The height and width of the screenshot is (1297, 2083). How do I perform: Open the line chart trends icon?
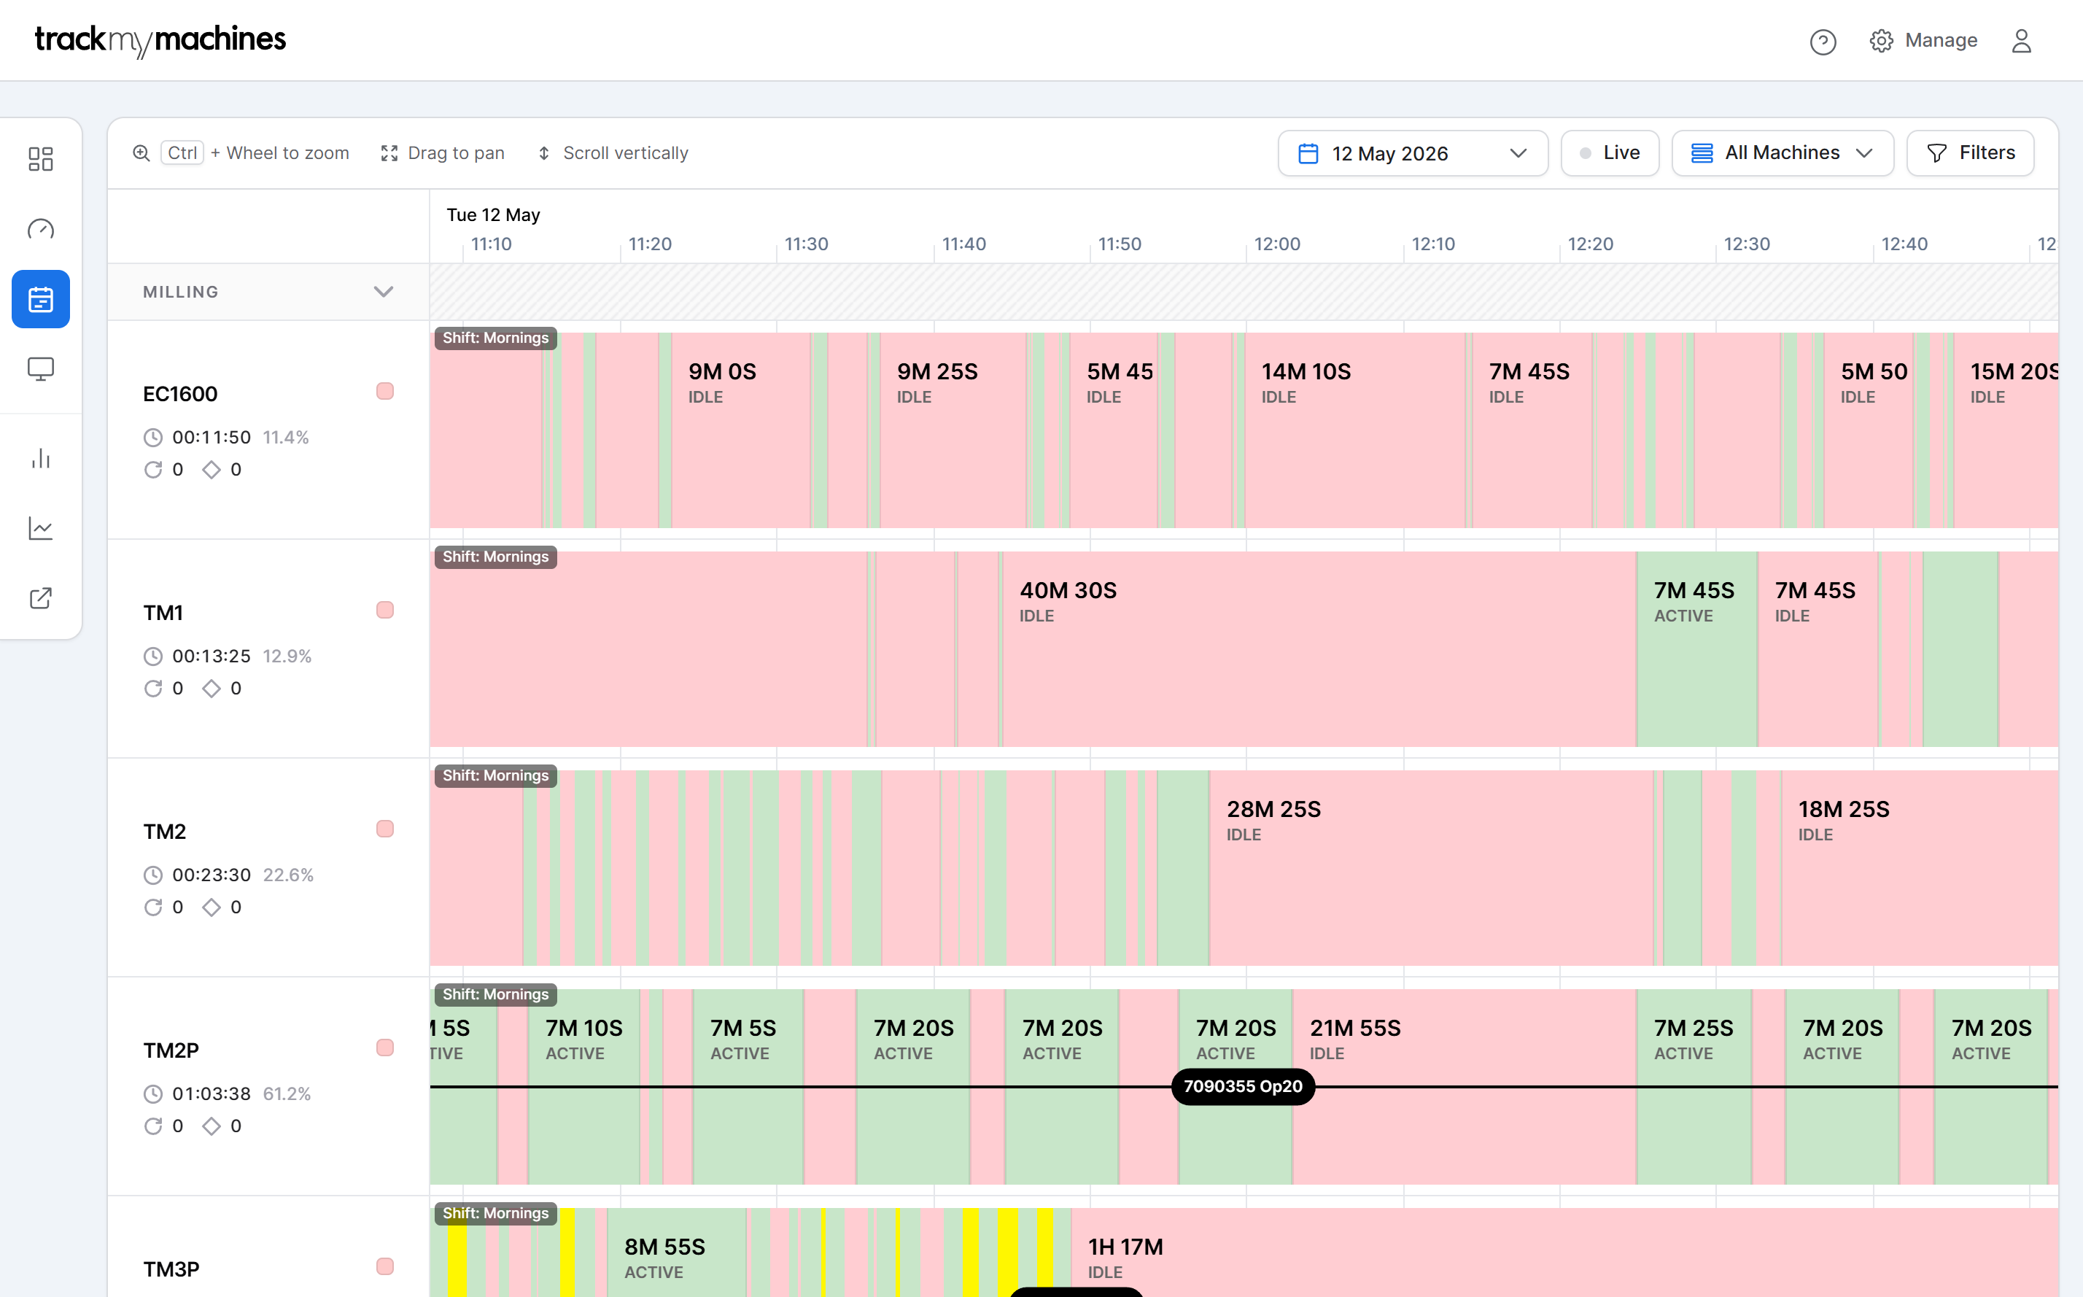[x=40, y=527]
